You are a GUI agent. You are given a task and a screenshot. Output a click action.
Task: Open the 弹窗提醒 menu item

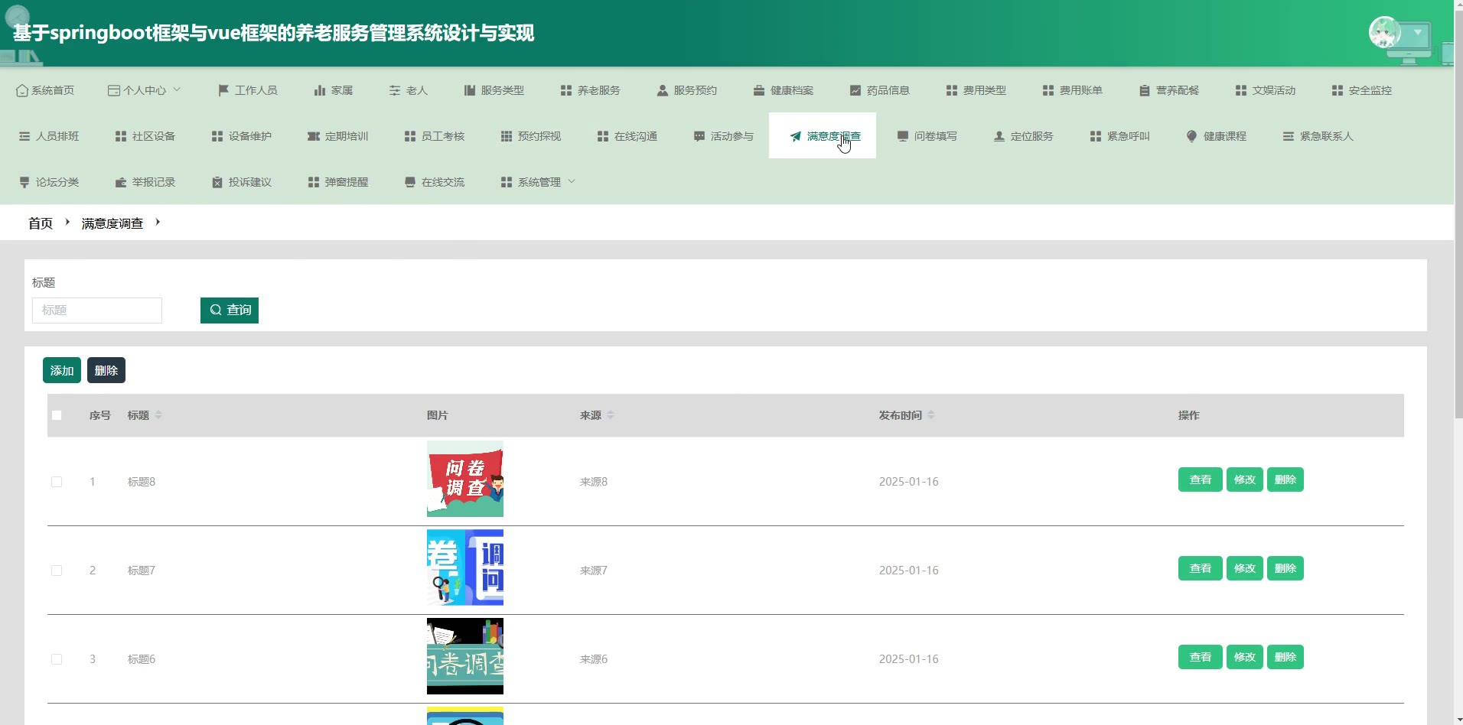[x=338, y=182]
